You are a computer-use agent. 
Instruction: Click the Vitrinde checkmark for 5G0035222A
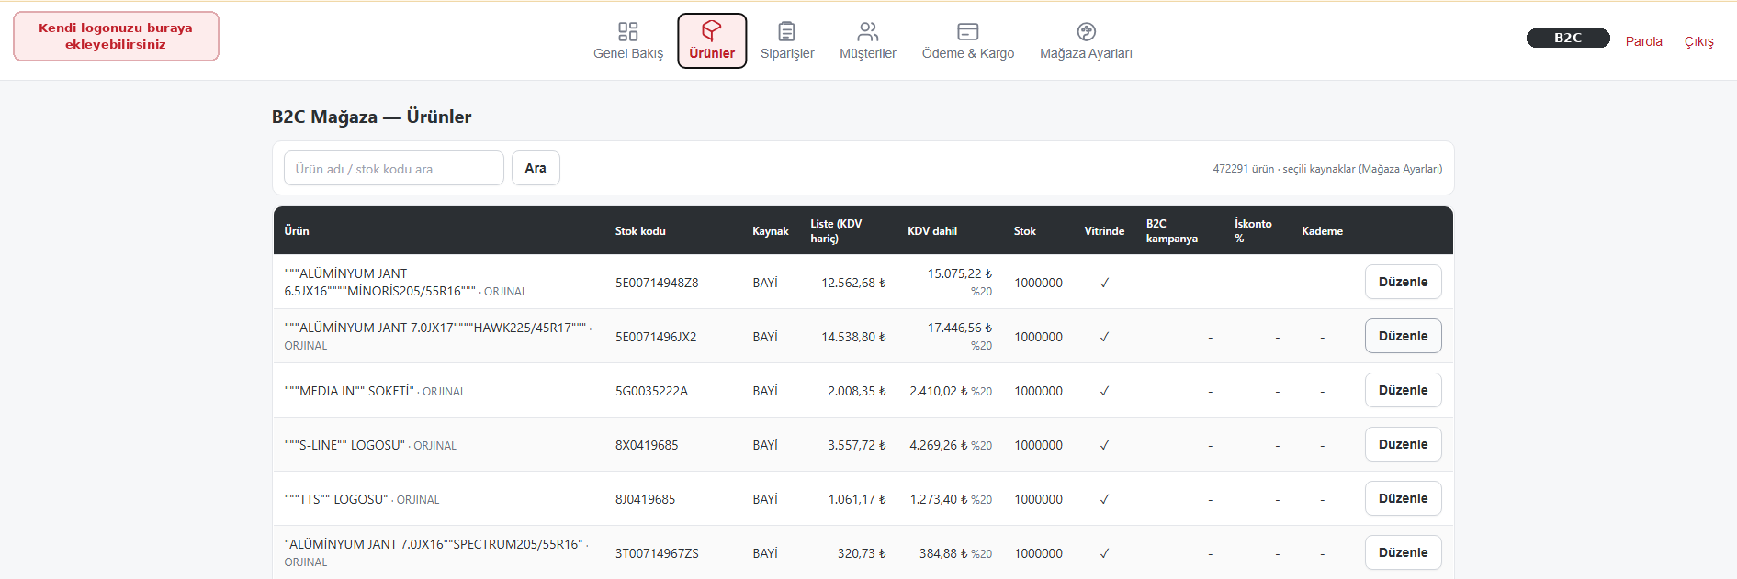pyautogui.click(x=1104, y=391)
